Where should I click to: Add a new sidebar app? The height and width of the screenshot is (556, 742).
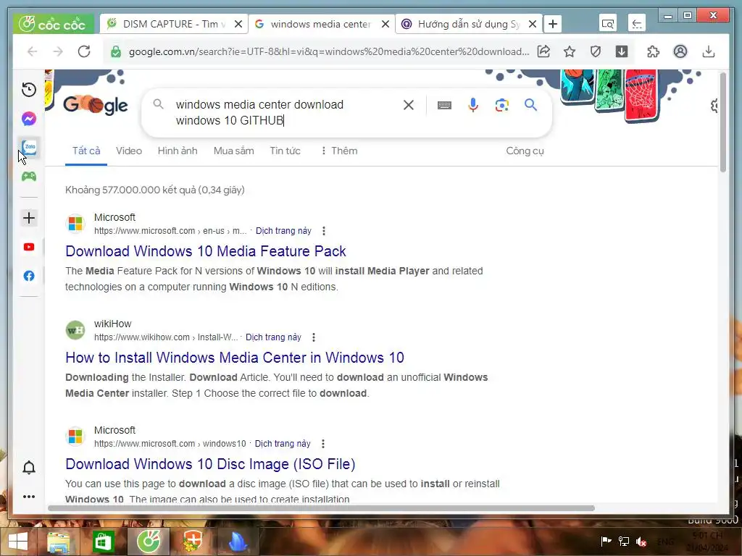[x=29, y=218]
